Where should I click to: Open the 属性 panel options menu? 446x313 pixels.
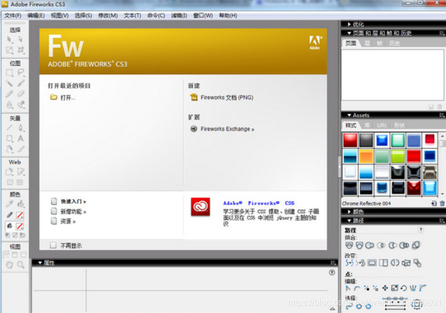pyautogui.click(x=333, y=263)
